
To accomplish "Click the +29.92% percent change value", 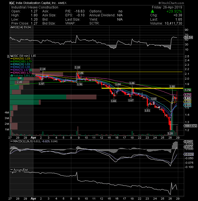I will (x=174, y=11).
